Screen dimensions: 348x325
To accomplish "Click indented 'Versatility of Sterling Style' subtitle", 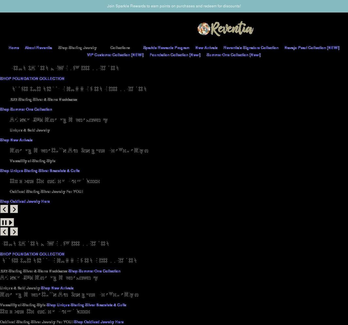I will (x=33, y=161).
